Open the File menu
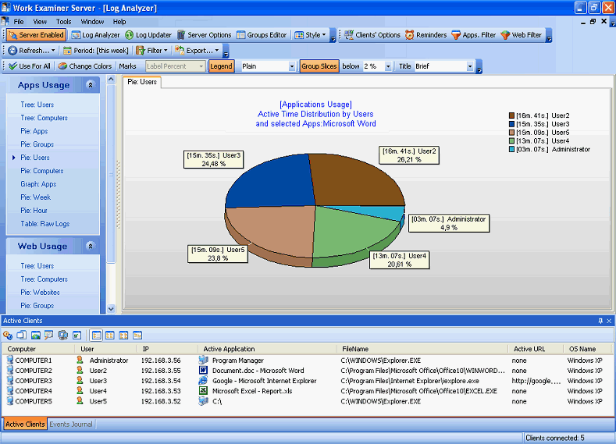This screenshot has height=444, width=616. [19, 22]
